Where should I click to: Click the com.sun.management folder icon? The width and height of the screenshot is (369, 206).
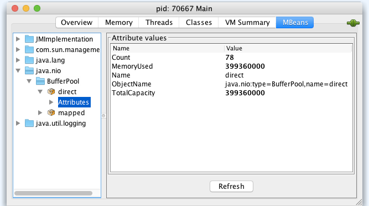(x=29, y=49)
